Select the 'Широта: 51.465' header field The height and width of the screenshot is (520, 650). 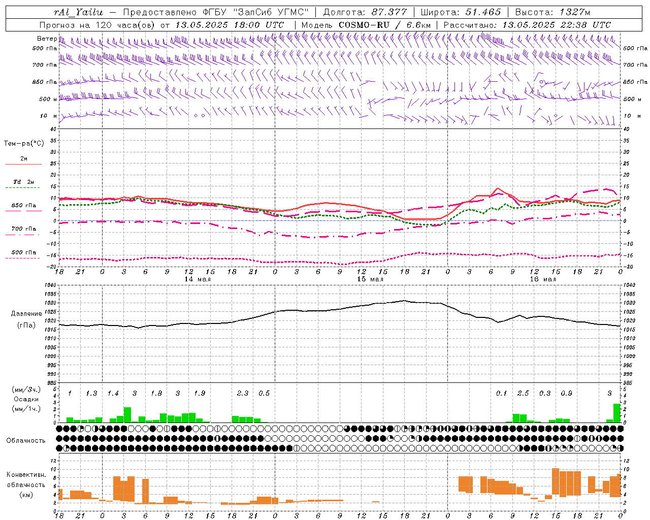tap(461, 12)
